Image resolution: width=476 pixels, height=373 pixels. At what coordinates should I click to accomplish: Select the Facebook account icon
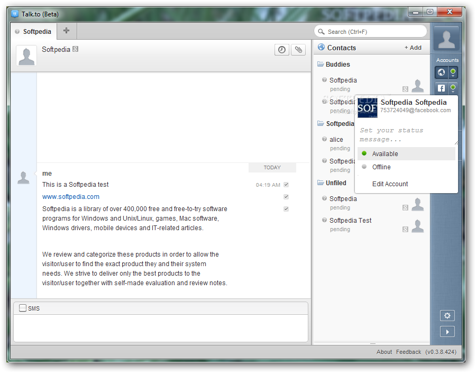tap(442, 88)
